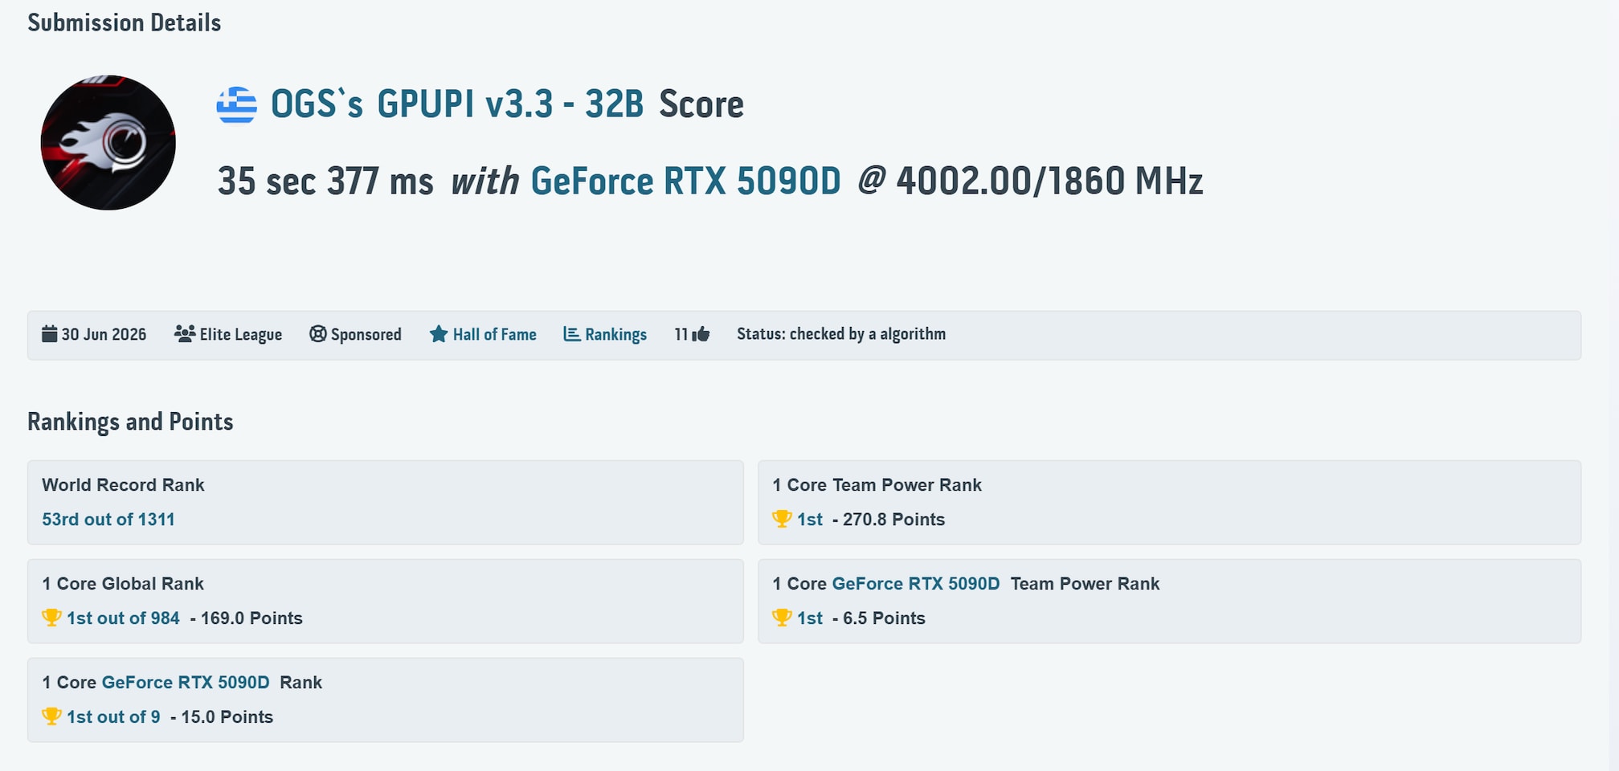Open the Rankings link
Viewport: 1619px width, 771px height.
[x=615, y=334]
